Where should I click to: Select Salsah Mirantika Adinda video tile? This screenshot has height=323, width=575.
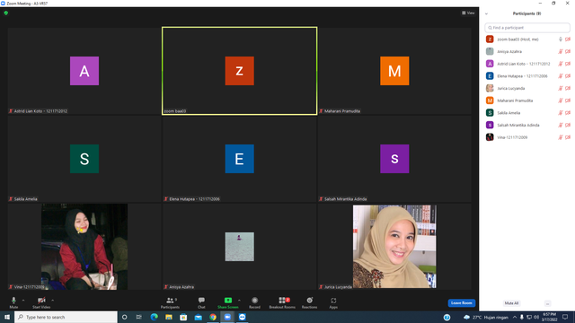pyautogui.click(x=394, y=159)
